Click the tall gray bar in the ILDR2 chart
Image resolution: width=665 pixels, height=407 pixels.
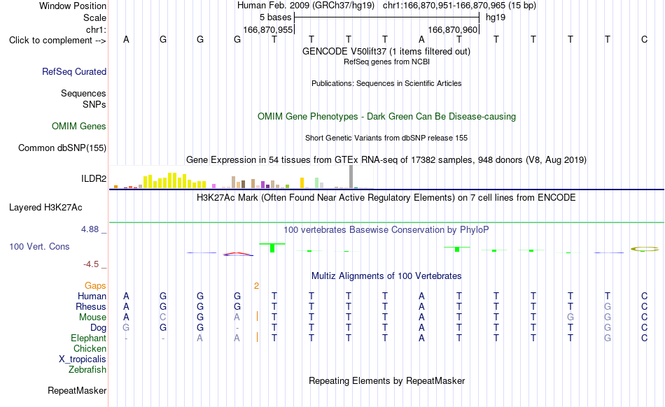[351, 177]
